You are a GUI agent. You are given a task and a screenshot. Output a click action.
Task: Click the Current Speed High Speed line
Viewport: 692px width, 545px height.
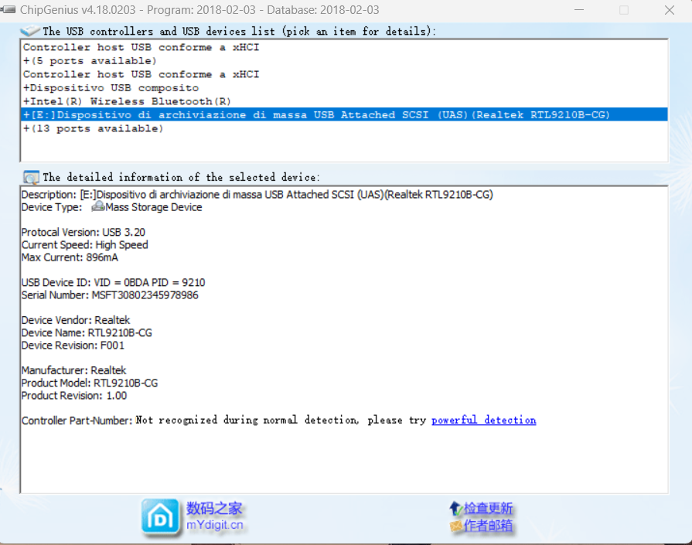click(85, 245)
